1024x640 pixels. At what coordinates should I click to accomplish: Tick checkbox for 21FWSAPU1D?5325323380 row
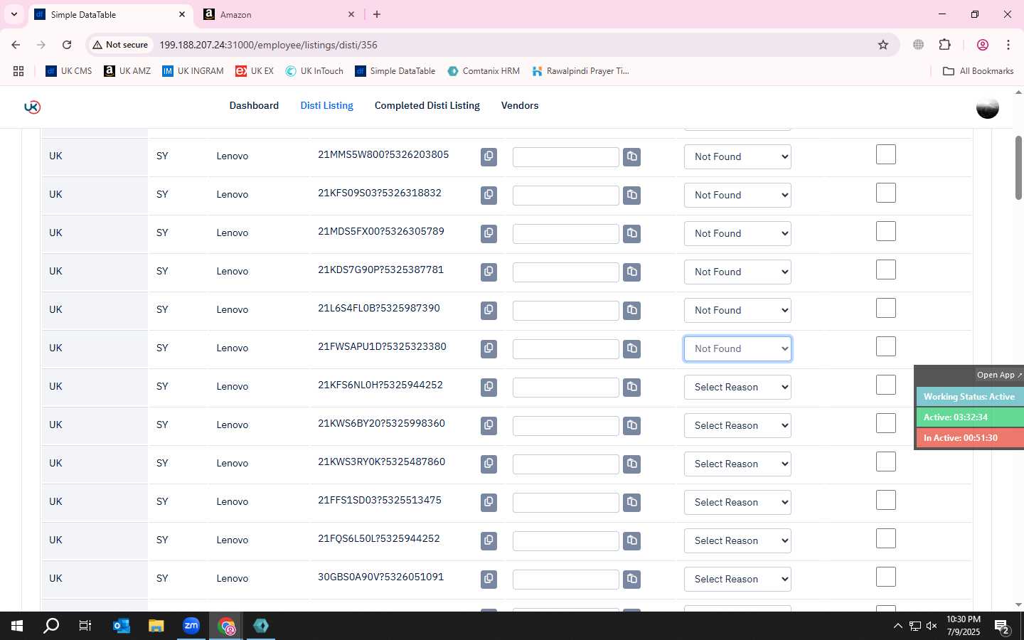885,346
